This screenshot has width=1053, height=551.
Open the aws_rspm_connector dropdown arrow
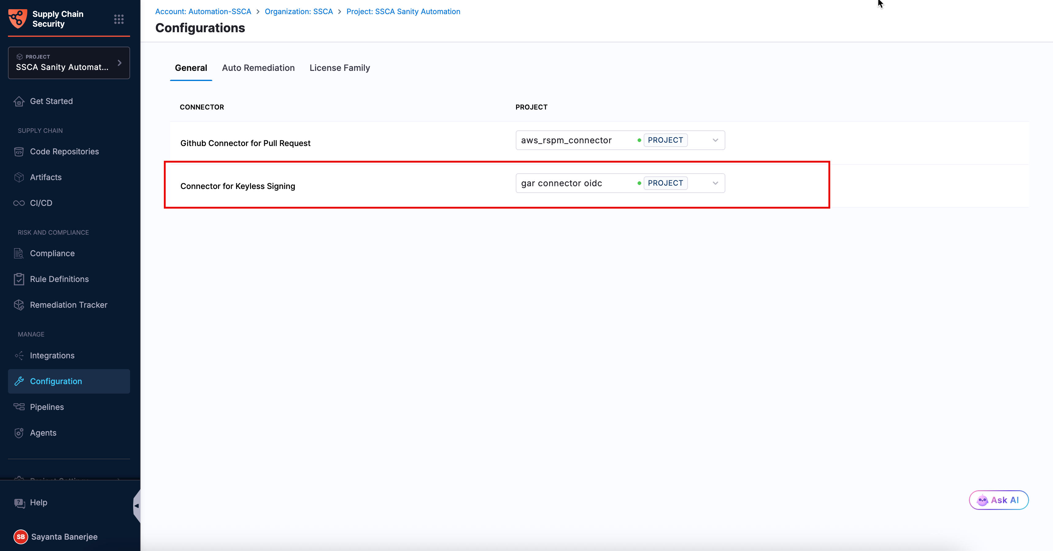(715, 140)
